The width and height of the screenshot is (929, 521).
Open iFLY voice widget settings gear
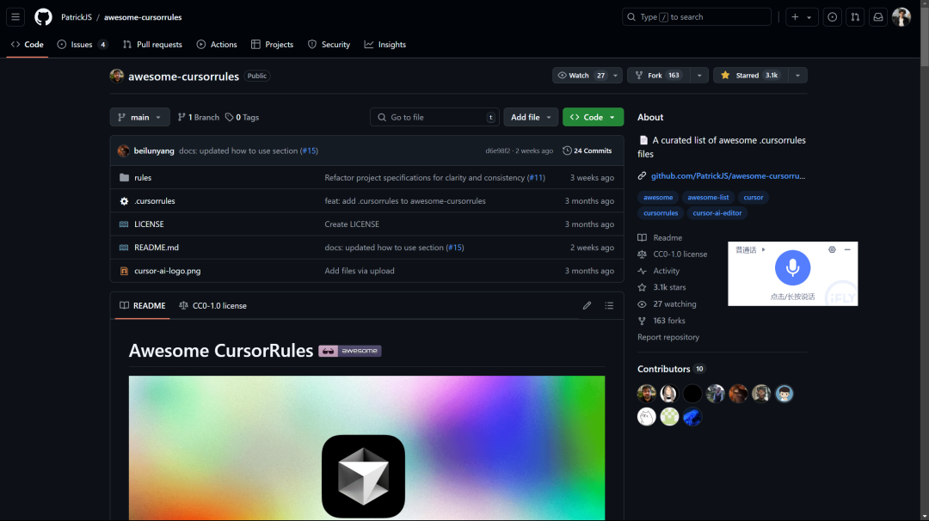pos(832,250)
